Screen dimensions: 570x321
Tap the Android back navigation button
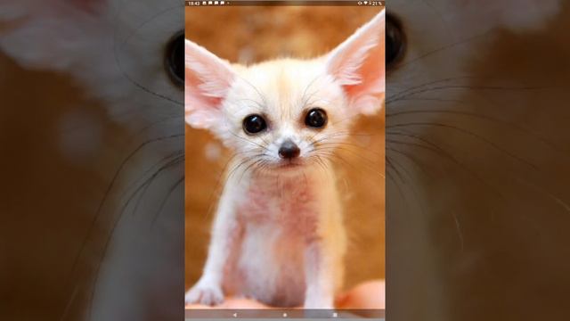pos(235,315)
